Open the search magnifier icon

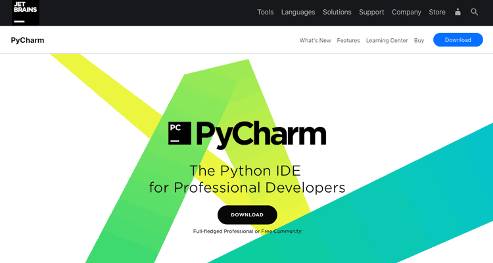click(x=474, y=12)
